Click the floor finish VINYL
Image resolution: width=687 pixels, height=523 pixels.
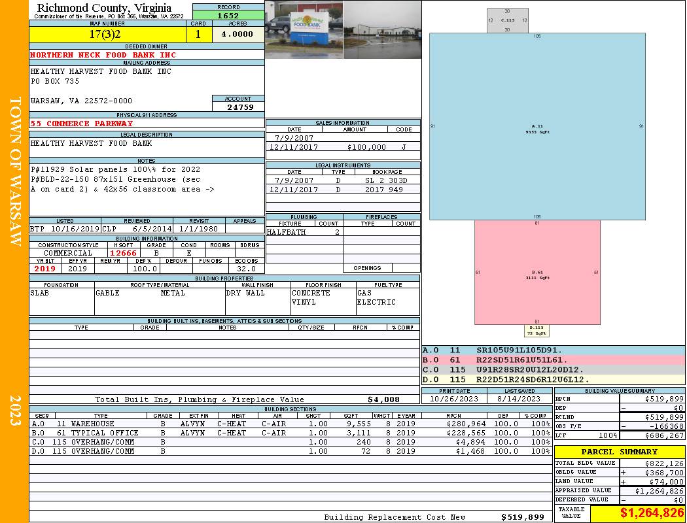[x=304, y=302]
